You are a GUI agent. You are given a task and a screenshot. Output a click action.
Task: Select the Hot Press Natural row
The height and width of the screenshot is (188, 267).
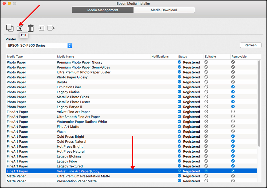tap(131, 152)
